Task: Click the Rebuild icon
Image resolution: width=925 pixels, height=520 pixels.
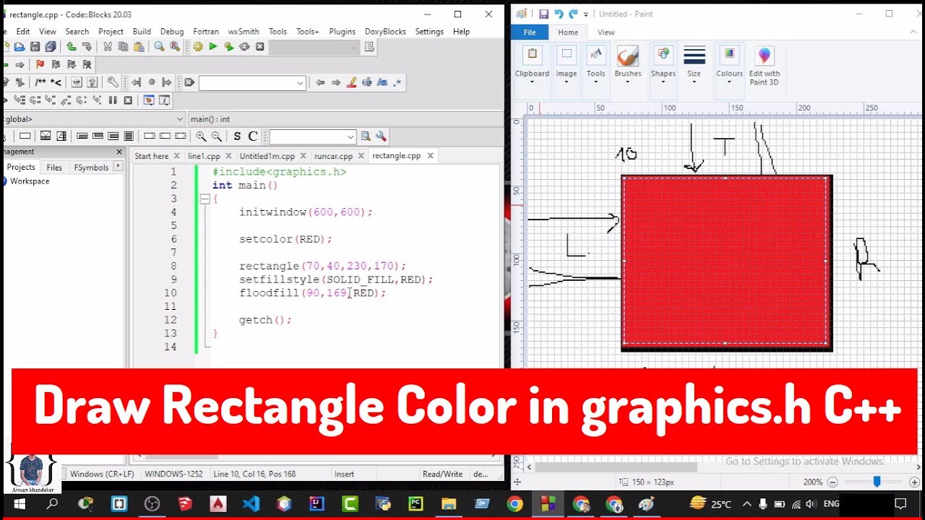Action: click(x=244, y=47)
